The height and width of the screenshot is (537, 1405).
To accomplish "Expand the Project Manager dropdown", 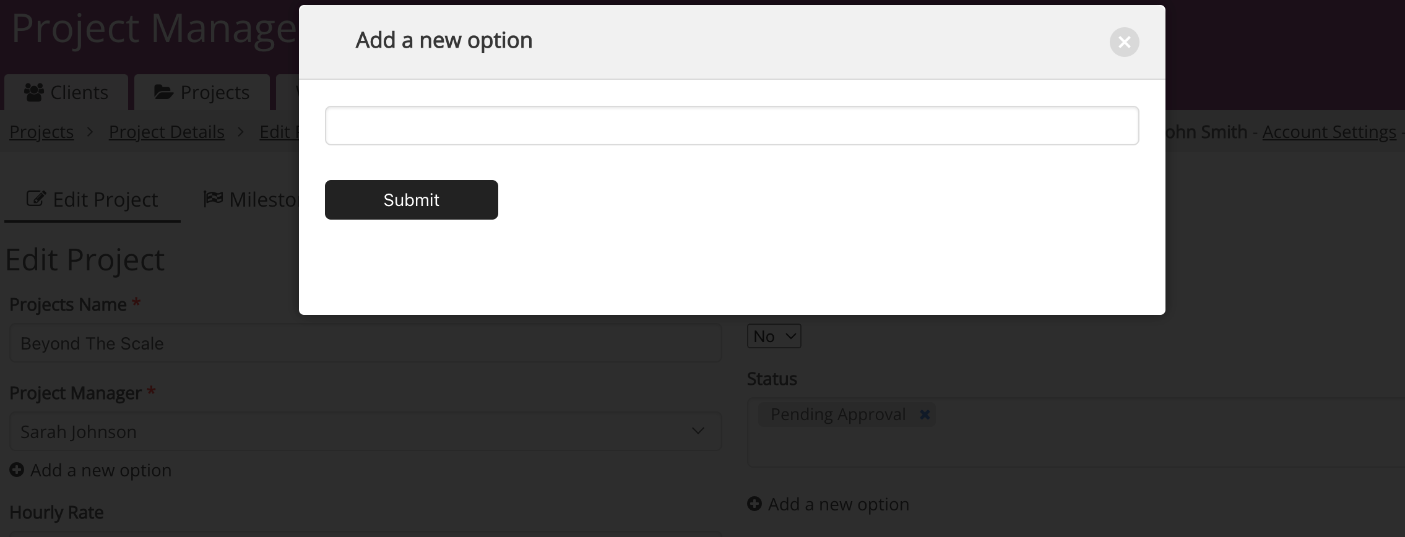I will [365, 431].
